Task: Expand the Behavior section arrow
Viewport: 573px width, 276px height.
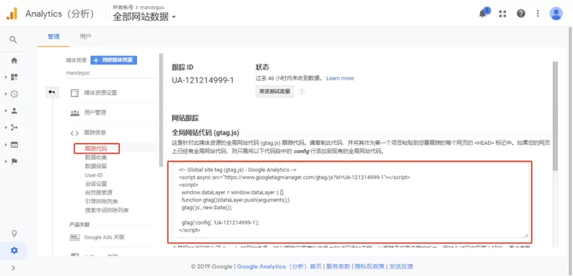Action: (6, 145)
